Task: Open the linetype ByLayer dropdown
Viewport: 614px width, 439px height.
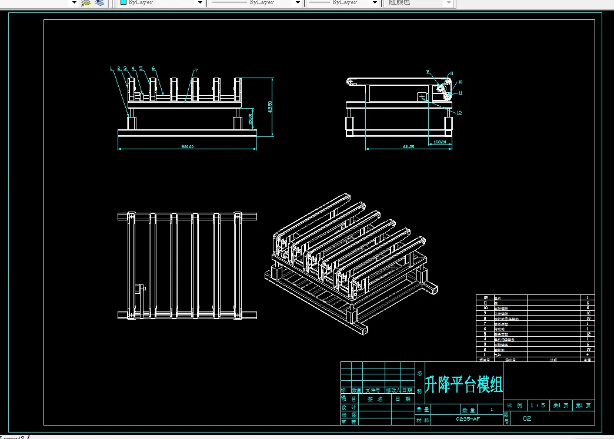Action: (298, 3)
